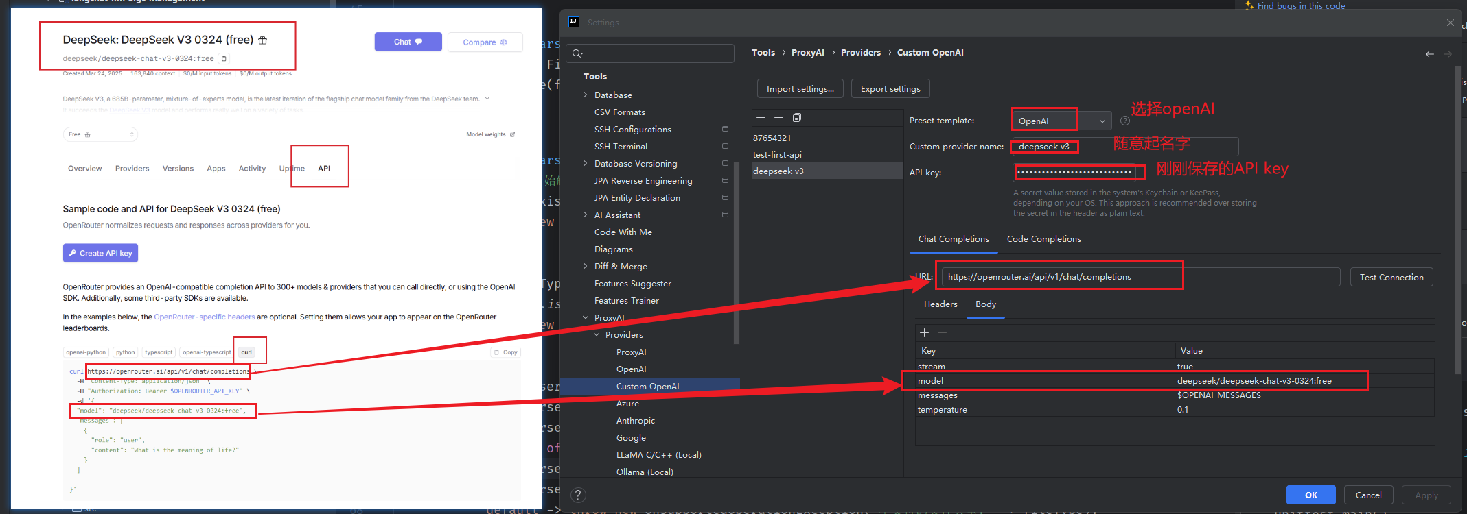The width and height of the screenshot is (1467, 514).
Task: Click help icon beside Preset template
Action: 1125,121
